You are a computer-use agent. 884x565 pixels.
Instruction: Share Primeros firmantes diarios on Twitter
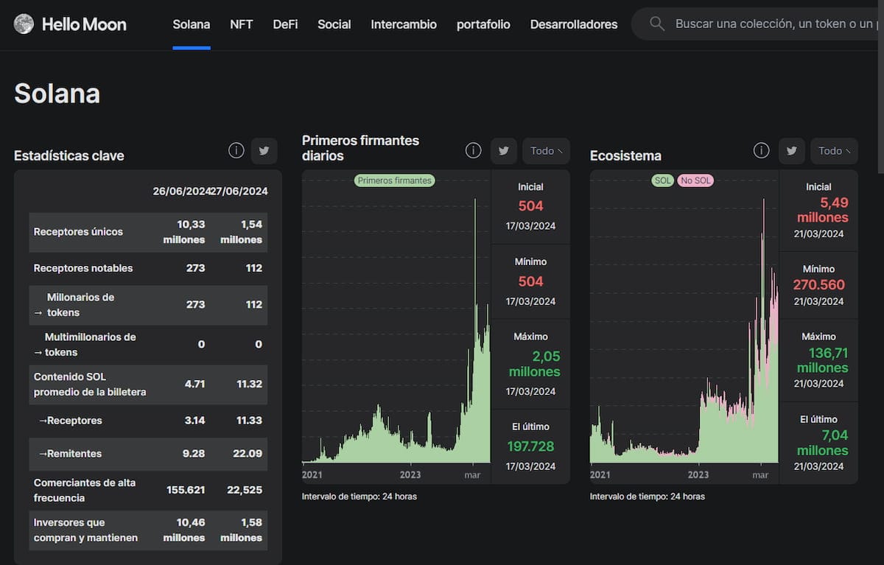pos(503,151)
